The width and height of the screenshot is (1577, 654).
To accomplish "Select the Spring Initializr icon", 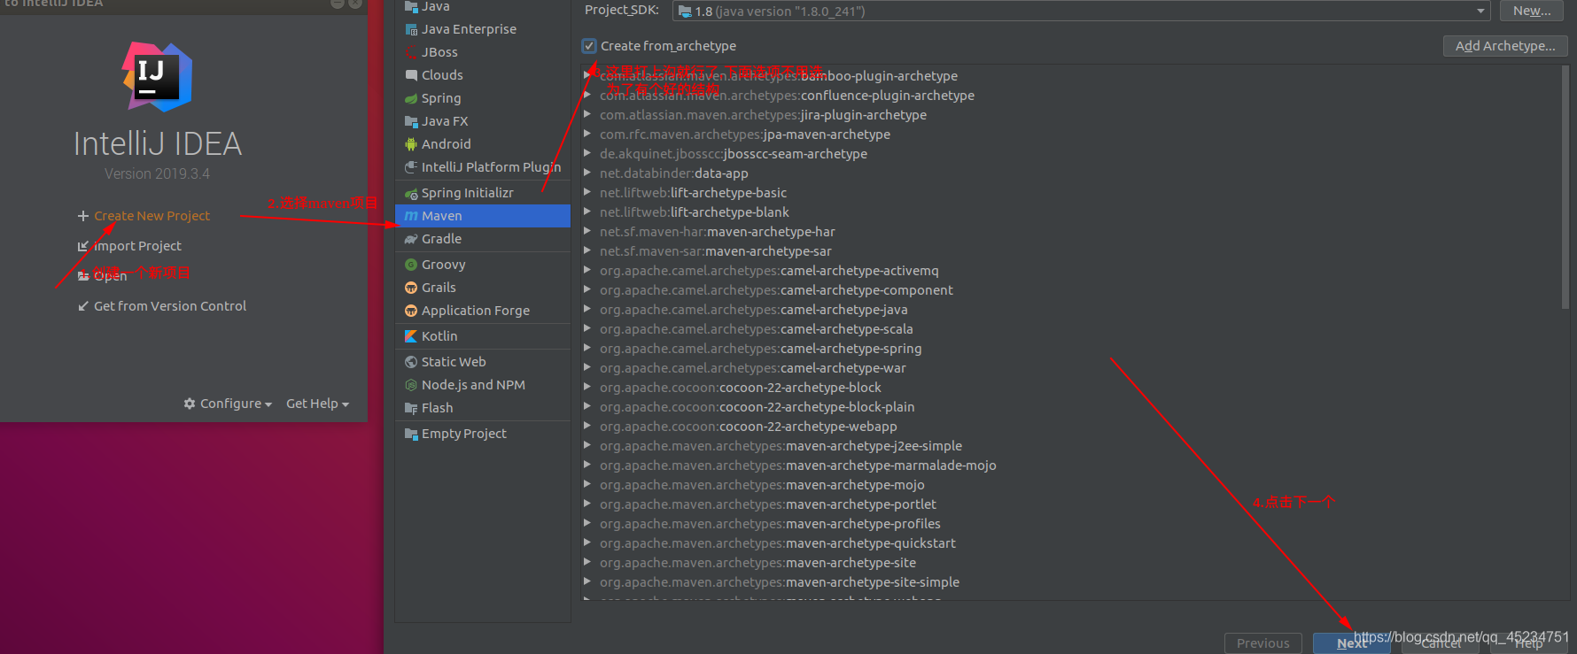I will [411, 193].
